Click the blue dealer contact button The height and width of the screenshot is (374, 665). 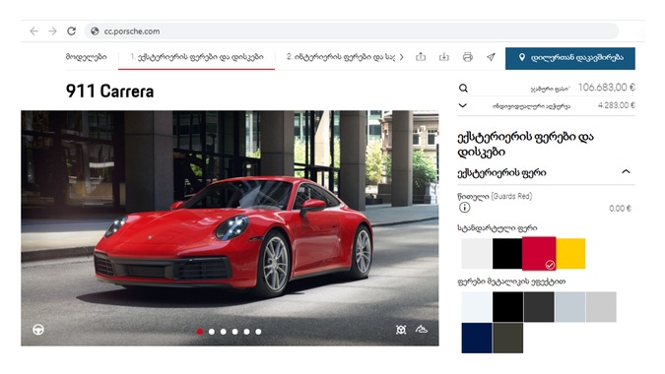coord(570,58)
